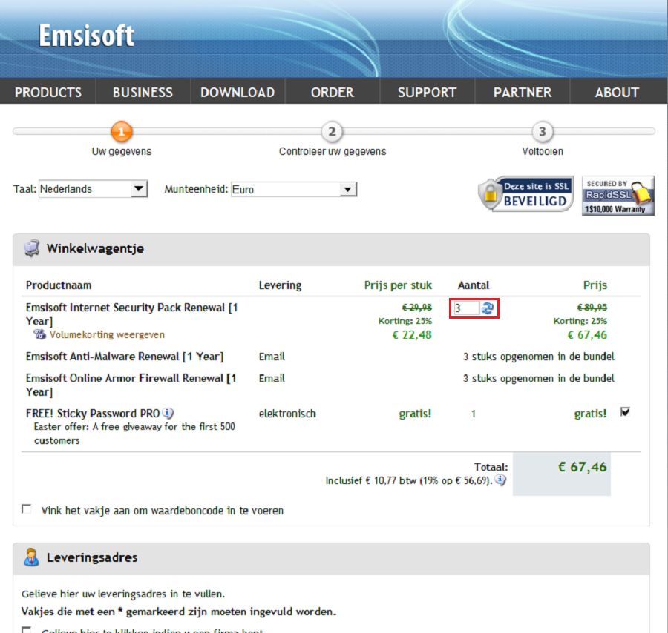Screen dimensions: 668x633
Task: Open the BUSINESS menu
Action: point(143,93)
